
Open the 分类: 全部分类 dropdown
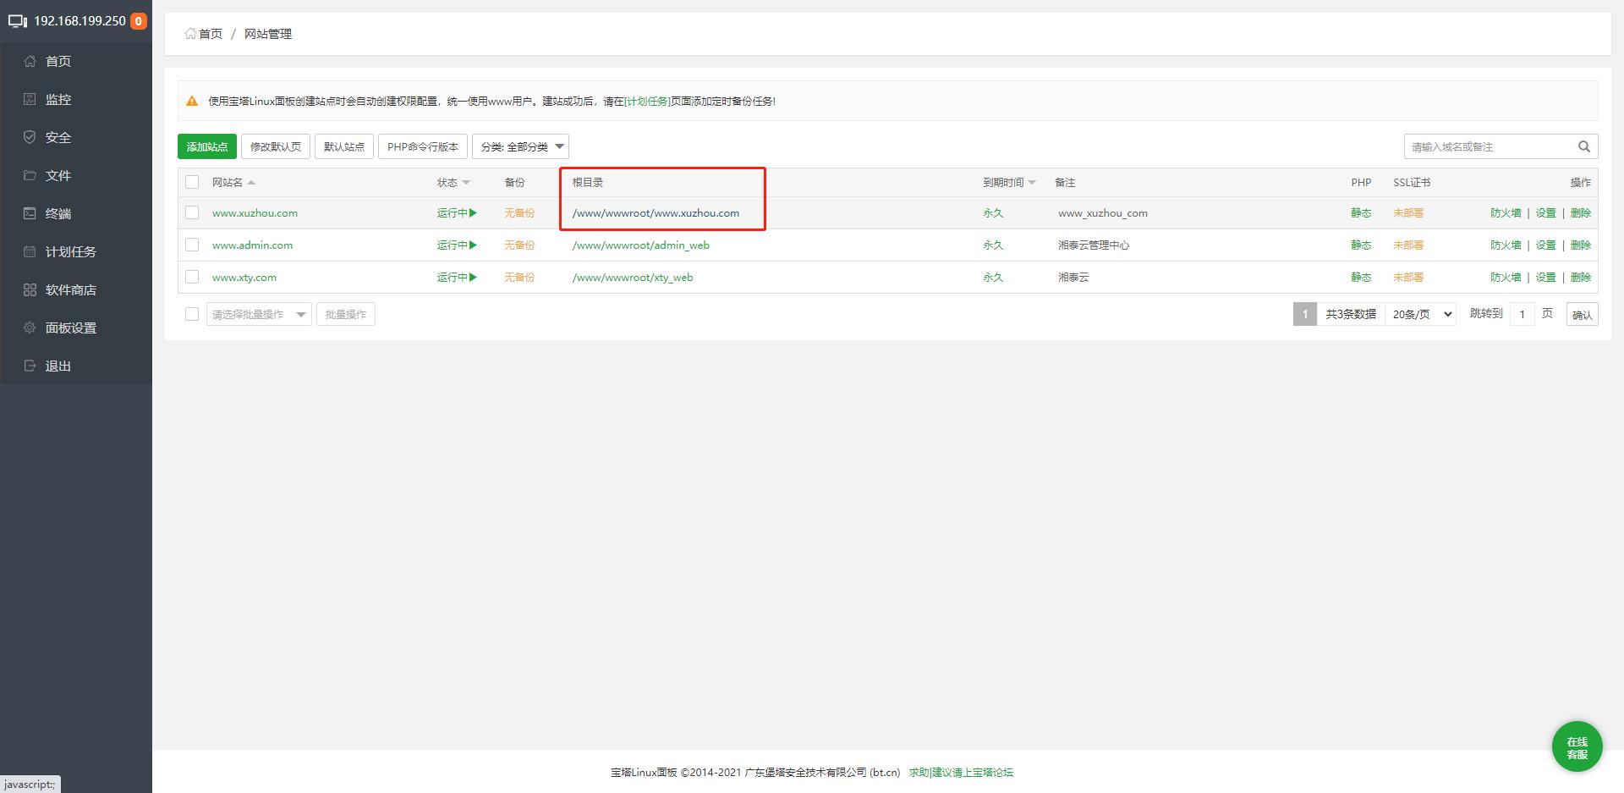click(x=520, y=146)
